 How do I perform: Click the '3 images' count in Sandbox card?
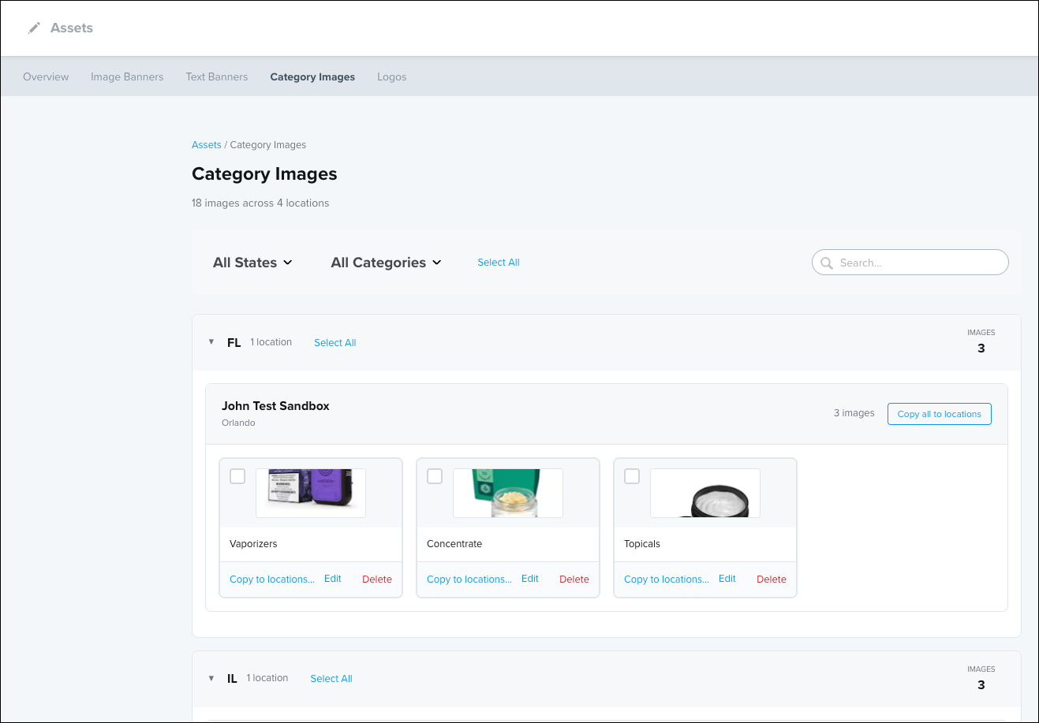854,413
